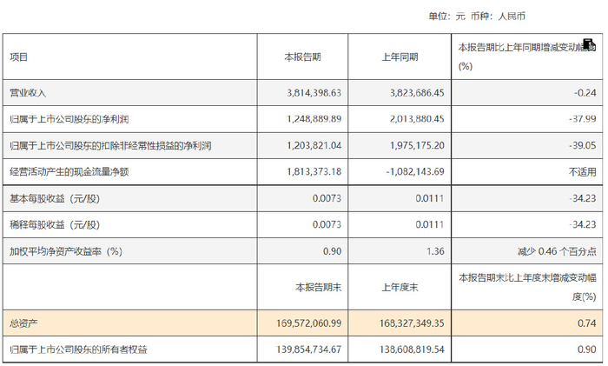
Task: Select the 减少 0.46 个百分点 cell
Action: (x=557, y=251)
